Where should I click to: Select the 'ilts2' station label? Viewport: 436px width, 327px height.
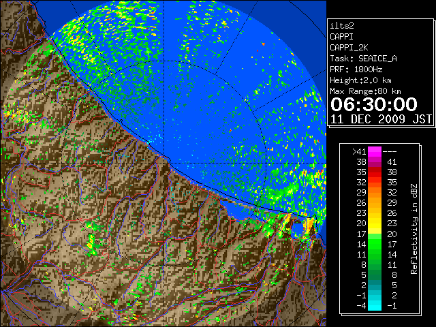point(342,26)
